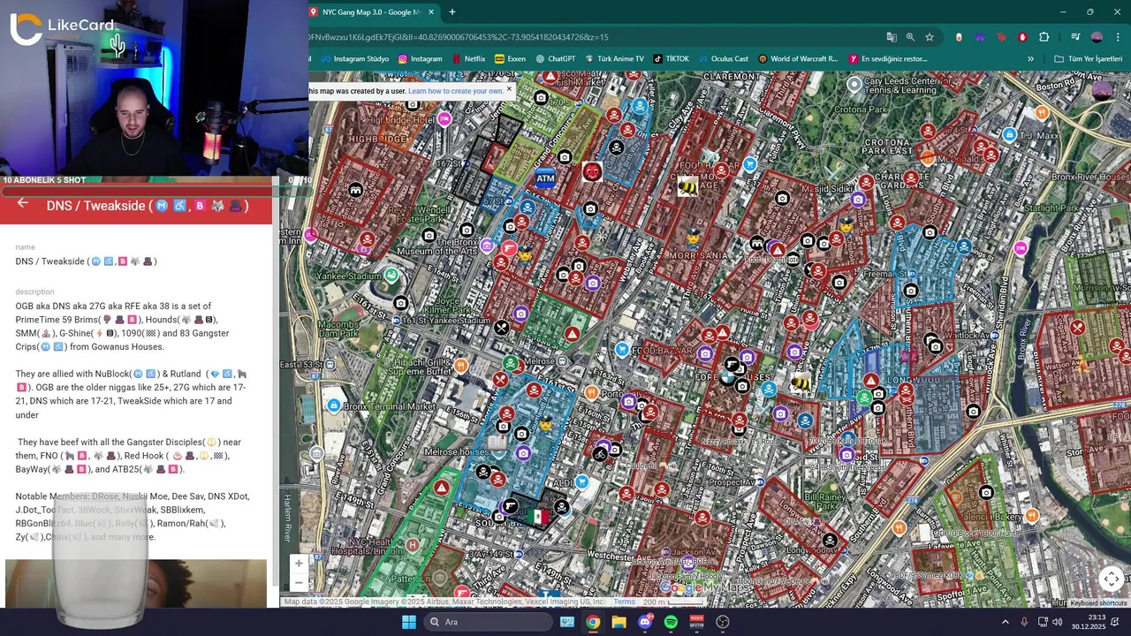Click the ATM marker on the map
Image resolution: width=1131 pixels, height=636 pixels.
click(545, 178)
